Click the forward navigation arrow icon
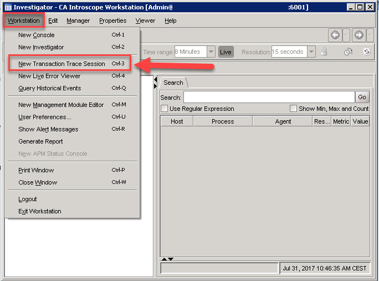Image resolution: width=379 pixels, height=281 pixels. [358, 35]
